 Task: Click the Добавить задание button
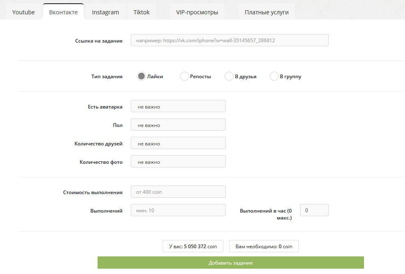[231, 263]
